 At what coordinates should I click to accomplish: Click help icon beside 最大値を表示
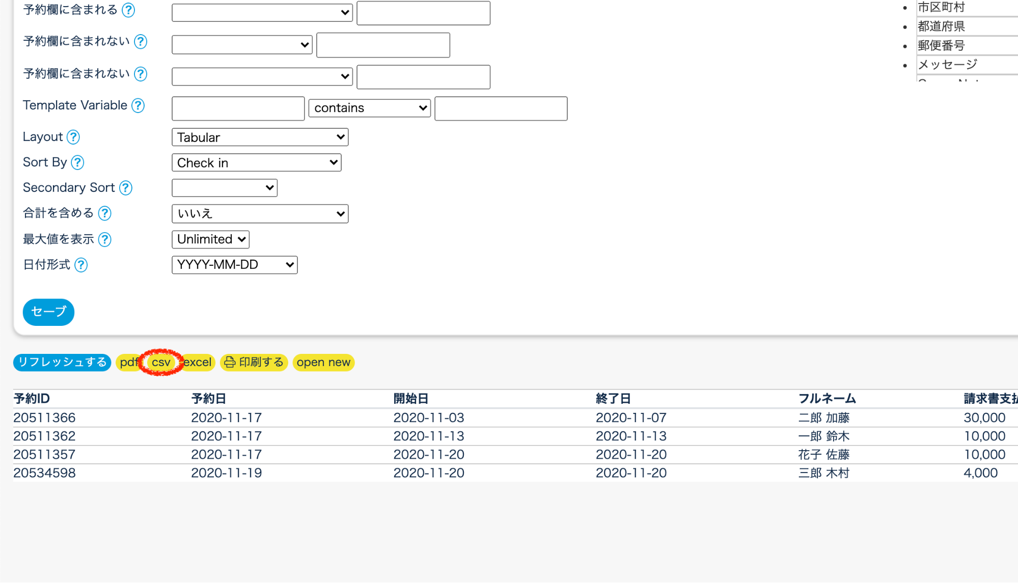tap(105, 239)
